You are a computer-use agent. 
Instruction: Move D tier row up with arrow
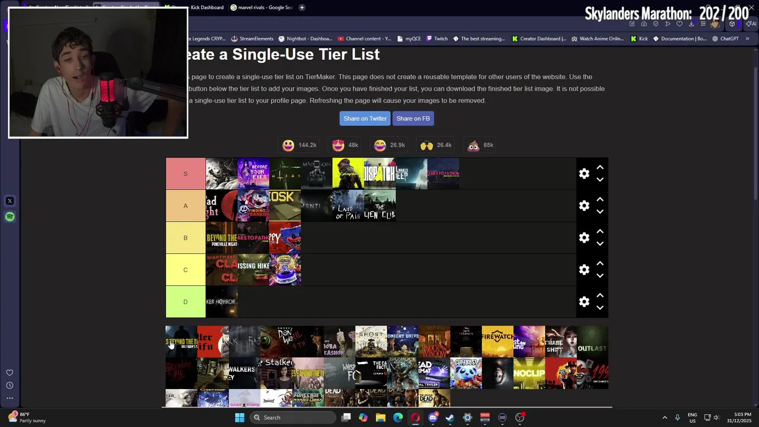(x=599, y=296)
